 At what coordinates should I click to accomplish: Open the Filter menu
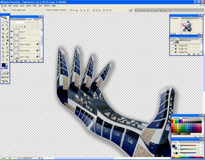35,5
